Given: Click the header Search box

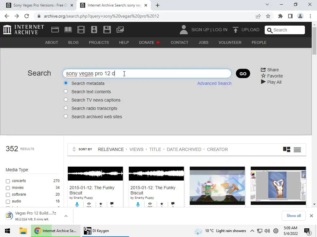Looking at the screenshot, I should (x=285, y=30).
